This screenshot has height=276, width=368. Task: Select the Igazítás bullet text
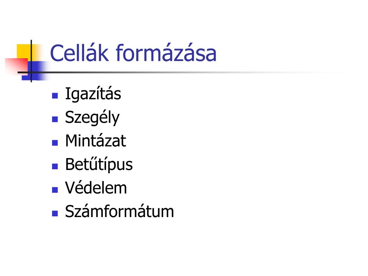[93, 94]
